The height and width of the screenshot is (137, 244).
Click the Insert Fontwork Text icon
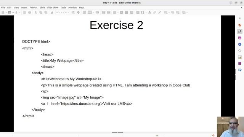[149, 13]
